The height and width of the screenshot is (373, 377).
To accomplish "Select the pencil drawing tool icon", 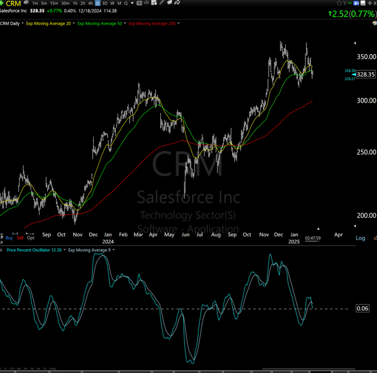I will pyautogui.click(x=161, y=2).
